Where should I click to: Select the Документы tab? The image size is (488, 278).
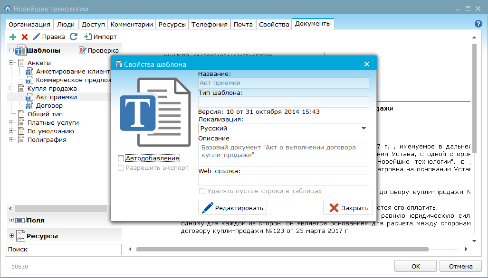[313, 24]
